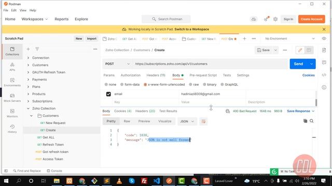Select the x-www-form-urlencoded radio

[x=145, y=84]
